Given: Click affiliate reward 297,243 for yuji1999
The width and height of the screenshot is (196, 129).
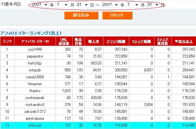Looking at the screenshot, I should (121, 49).
